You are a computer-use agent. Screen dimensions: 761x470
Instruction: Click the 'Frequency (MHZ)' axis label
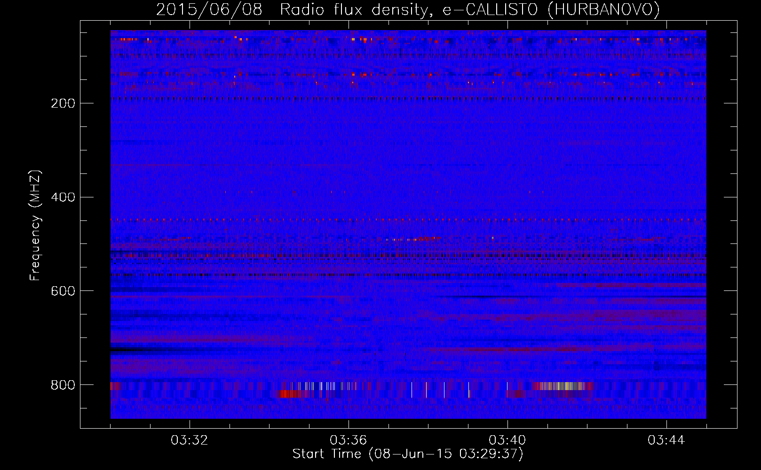coord(35,225)
